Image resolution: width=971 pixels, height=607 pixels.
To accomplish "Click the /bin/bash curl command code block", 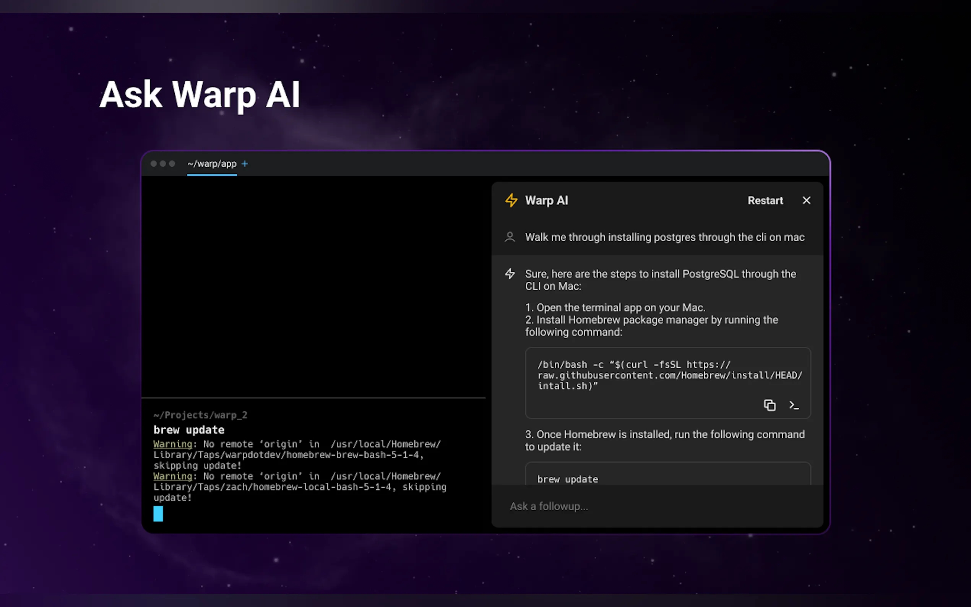I will tap(666, 375).
